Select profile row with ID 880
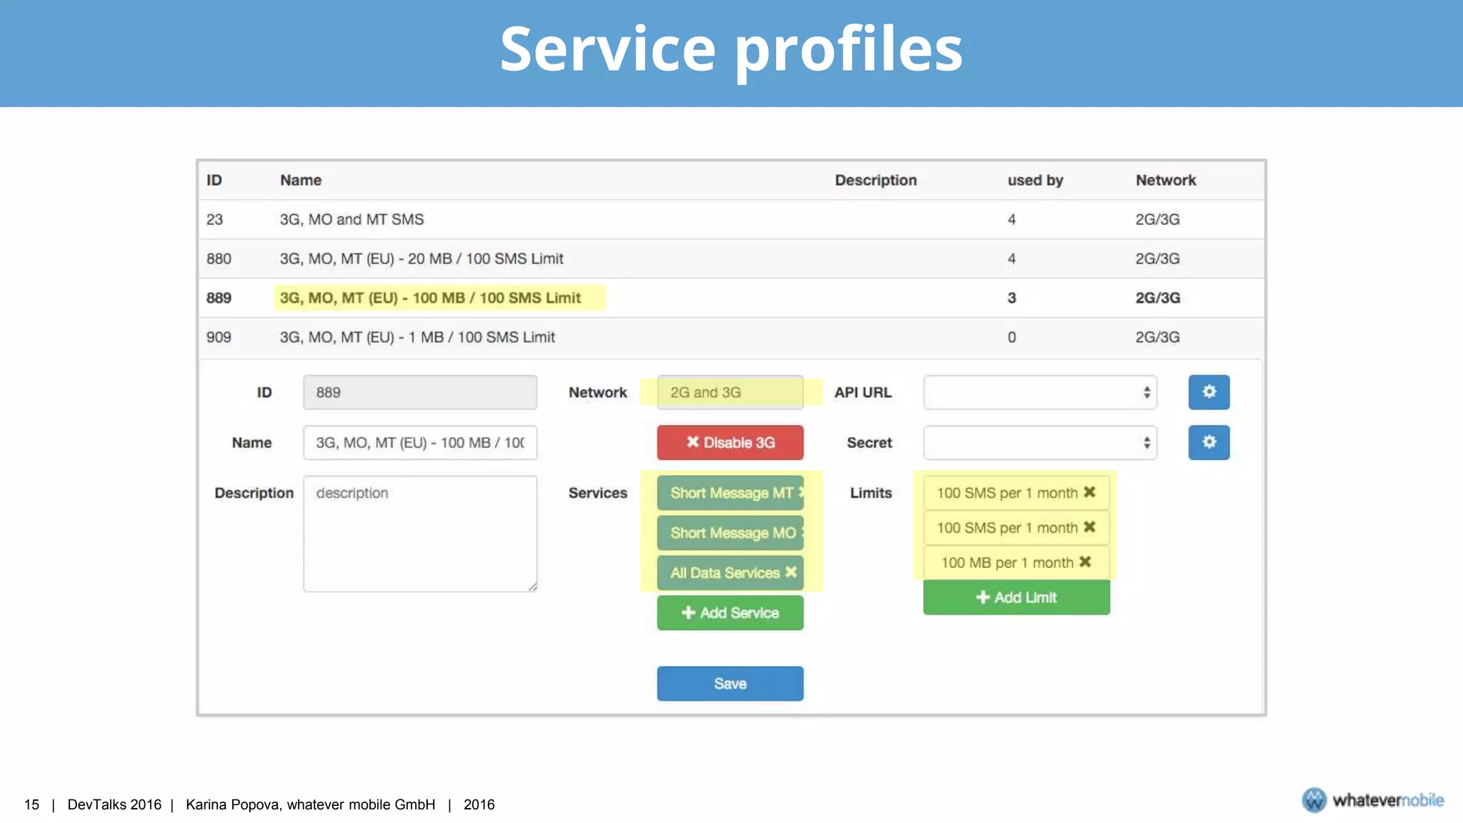The width and height of the screenshot is (1463, 823). coord(731,259)
